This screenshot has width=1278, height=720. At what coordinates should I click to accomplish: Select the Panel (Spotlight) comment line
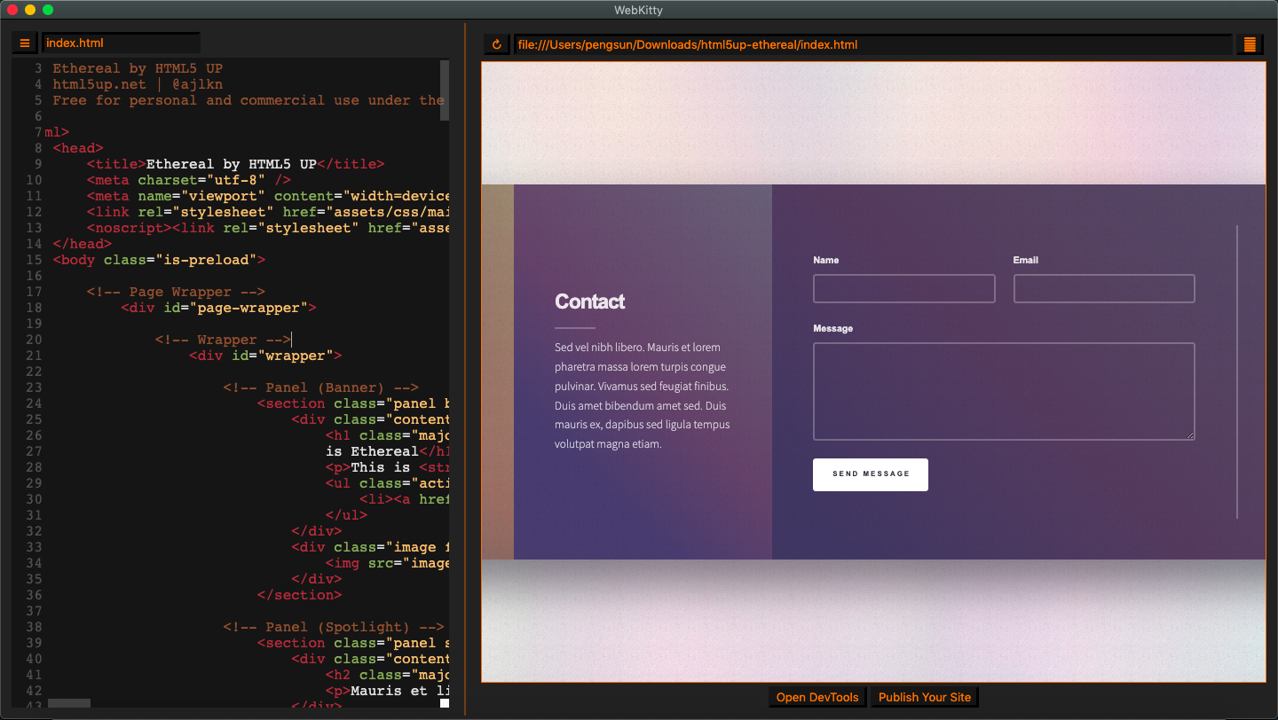[334, 627]
